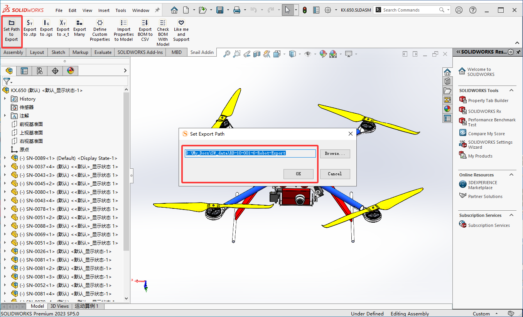Collapse the ribbon with the arrow
523x317 pixels.
(516, 43)
